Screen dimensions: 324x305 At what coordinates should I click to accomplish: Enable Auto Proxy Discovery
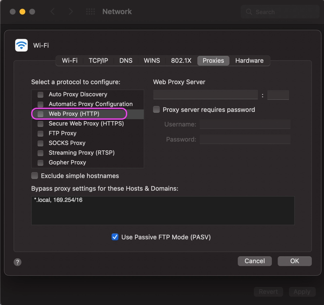coord(40,95)
